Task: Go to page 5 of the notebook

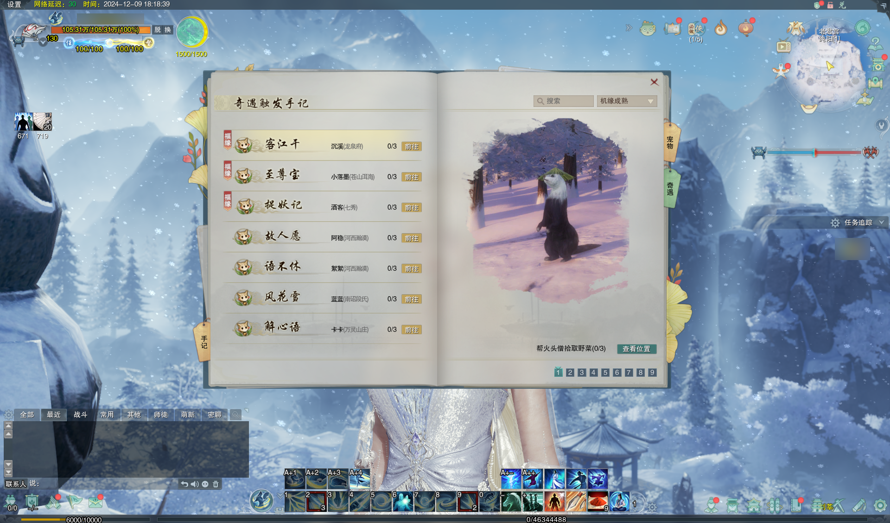Action: (x=605, y=373)
